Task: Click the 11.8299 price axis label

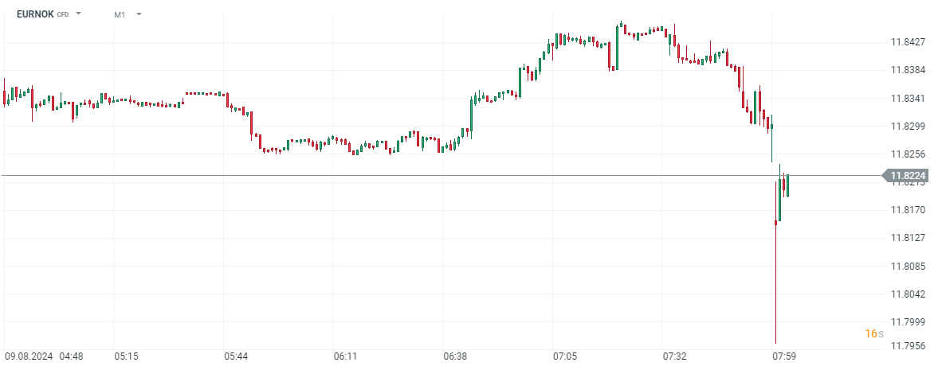Action: [x=908, y=126]
